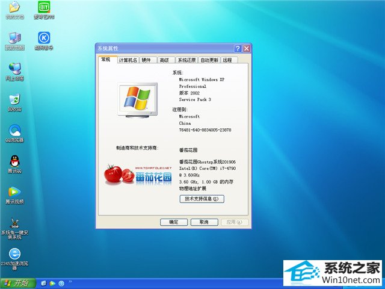Screen dimensions: 385x289
Task: Click the 'China' registration text
Action: tap(185, 123)
